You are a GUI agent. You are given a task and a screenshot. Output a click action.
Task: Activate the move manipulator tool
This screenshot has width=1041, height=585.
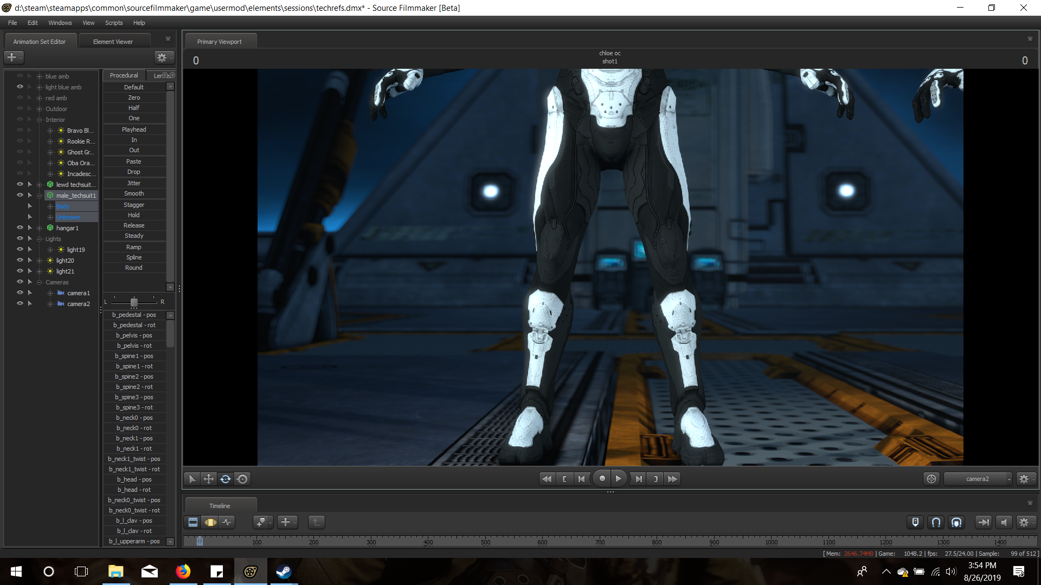(x=208, y=479)
